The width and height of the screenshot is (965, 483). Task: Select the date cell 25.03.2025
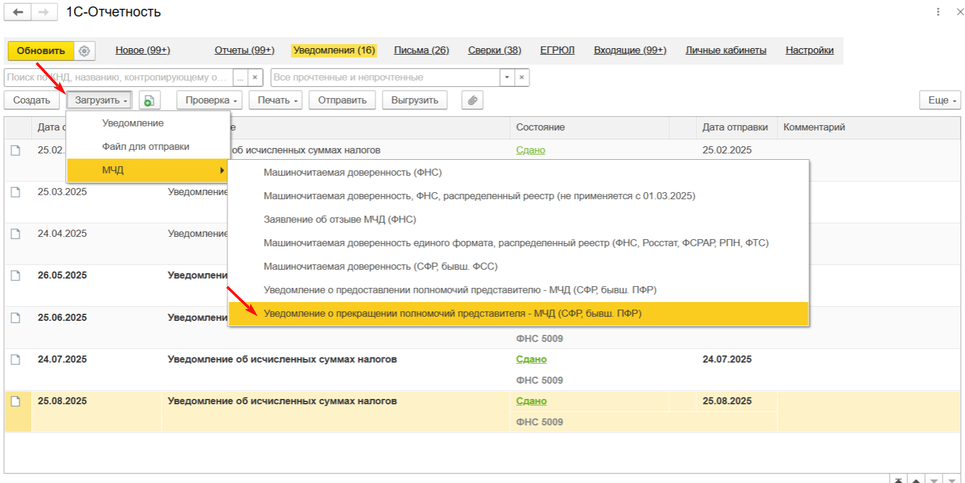[62, 192]
